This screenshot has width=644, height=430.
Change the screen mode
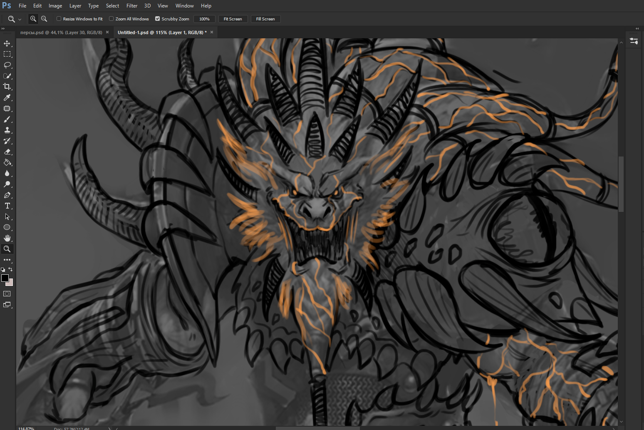7,305
